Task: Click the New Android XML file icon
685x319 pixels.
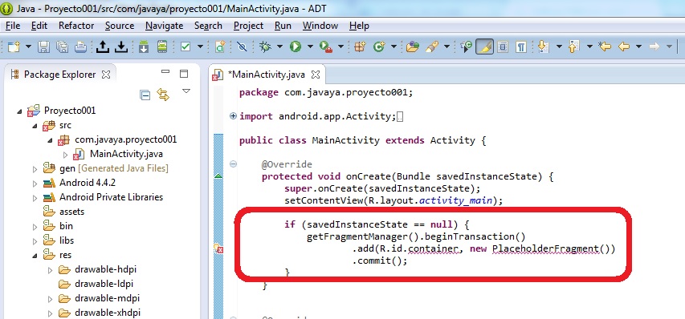Action: click(x=220, y=46)
